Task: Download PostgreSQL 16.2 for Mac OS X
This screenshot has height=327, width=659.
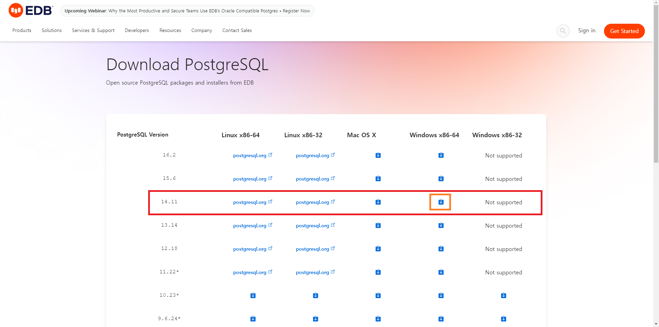Action: coord(378,155)
